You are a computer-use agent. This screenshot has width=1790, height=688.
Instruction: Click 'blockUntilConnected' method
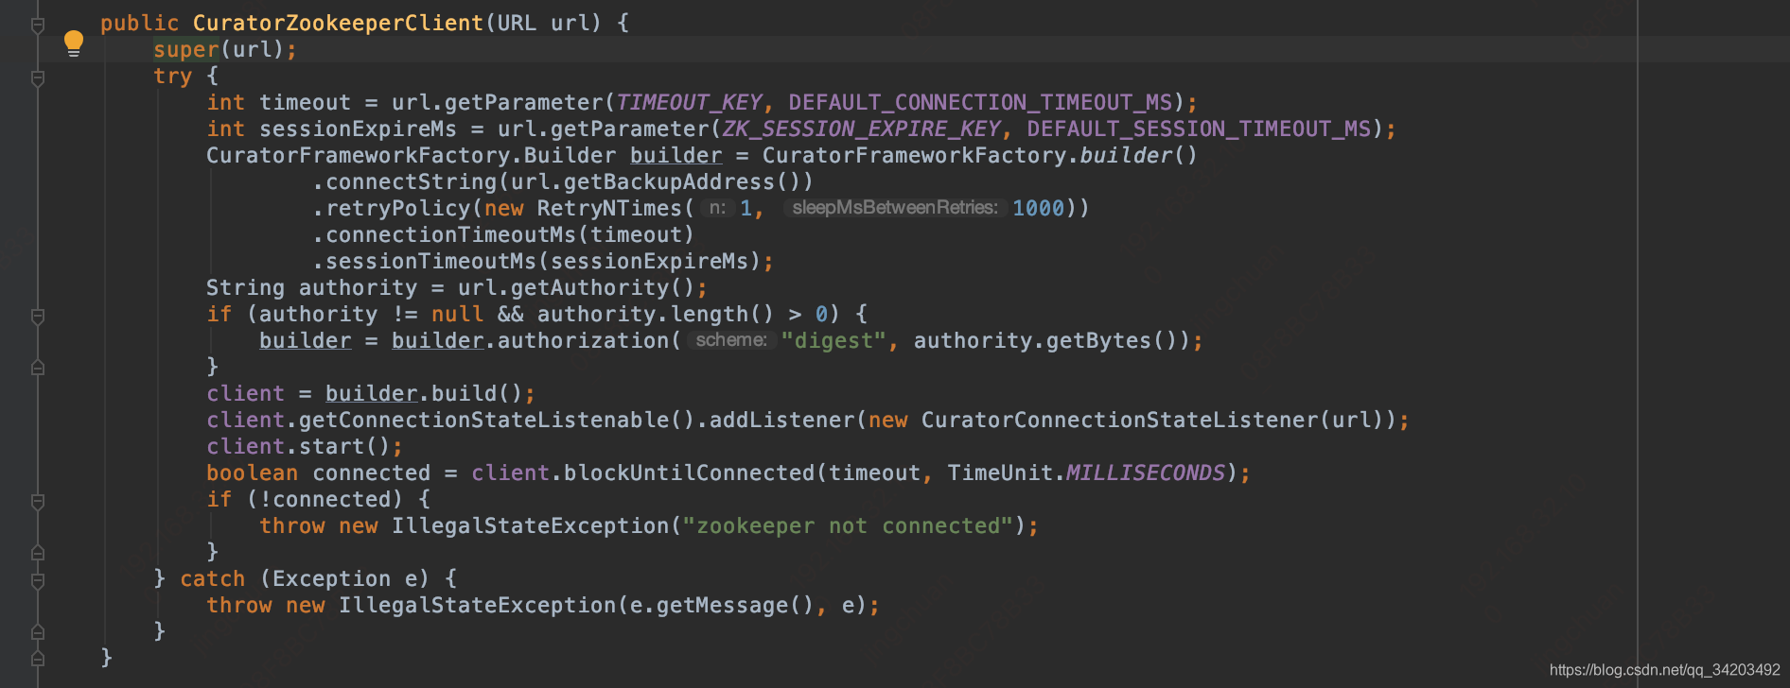point(689,473)
